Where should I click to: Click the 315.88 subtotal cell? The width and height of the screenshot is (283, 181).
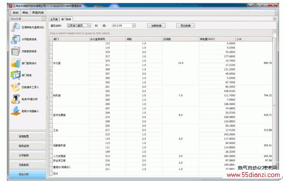click(x=254, y=130)
